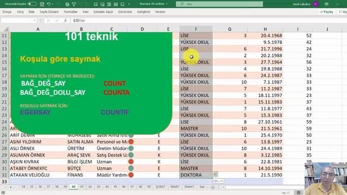Click the screen icon before the customize arrow
Image resolution: width=347 pixels, height=195 pixels.
[122, 4]
